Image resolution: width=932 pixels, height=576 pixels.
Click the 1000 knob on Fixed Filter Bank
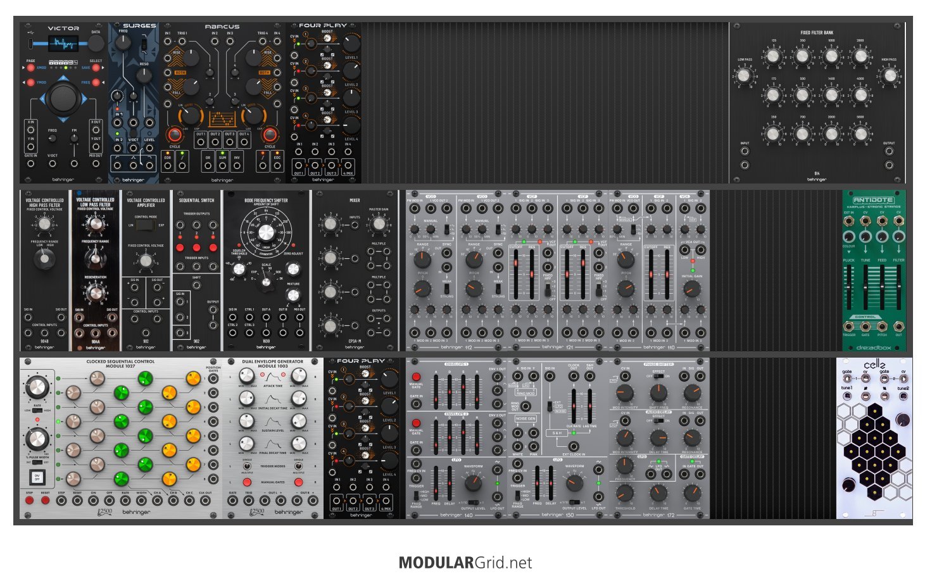831,56
